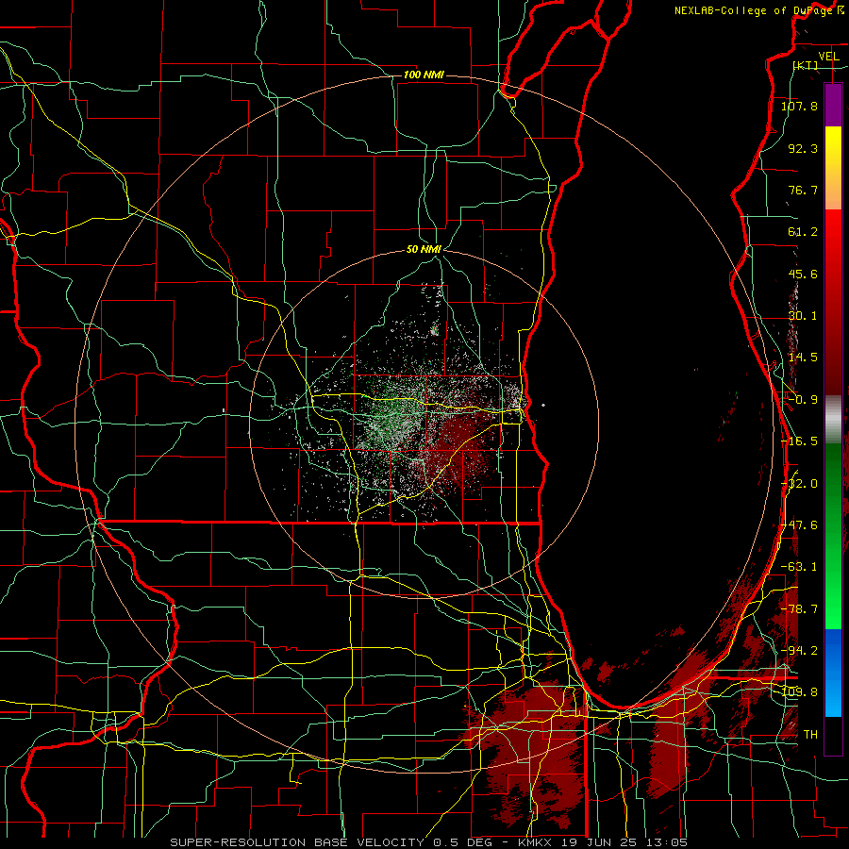Click the 14.5 velocity scale value
The image size is (849, 849).
click(x=803, y=358)
